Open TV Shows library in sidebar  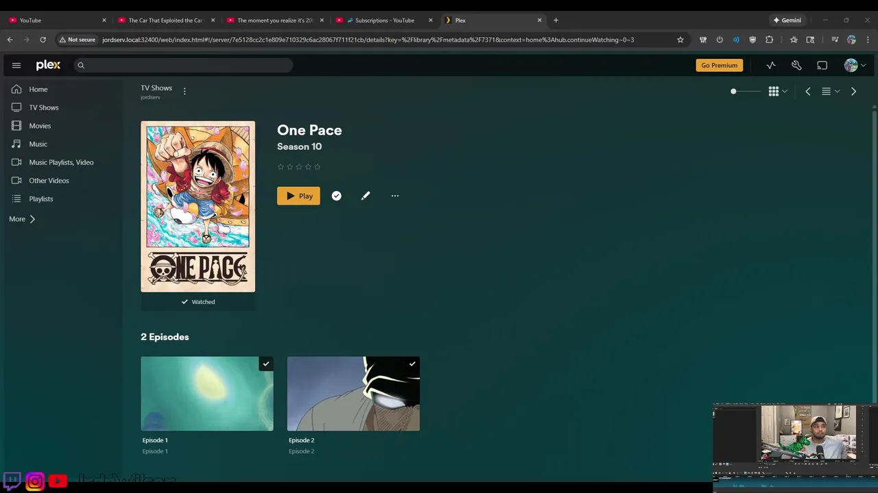pos(44,108)
